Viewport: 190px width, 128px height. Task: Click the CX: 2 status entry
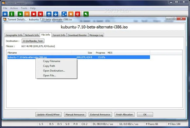pyautogui.click(x=84, y=124)
